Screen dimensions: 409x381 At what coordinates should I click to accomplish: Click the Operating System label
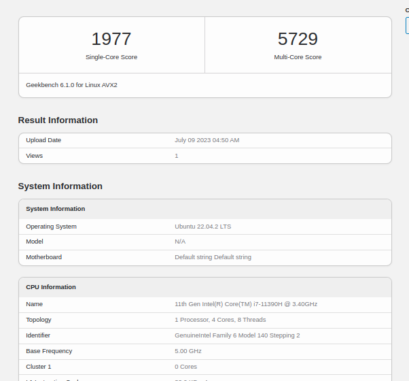[x=51, y=227]
